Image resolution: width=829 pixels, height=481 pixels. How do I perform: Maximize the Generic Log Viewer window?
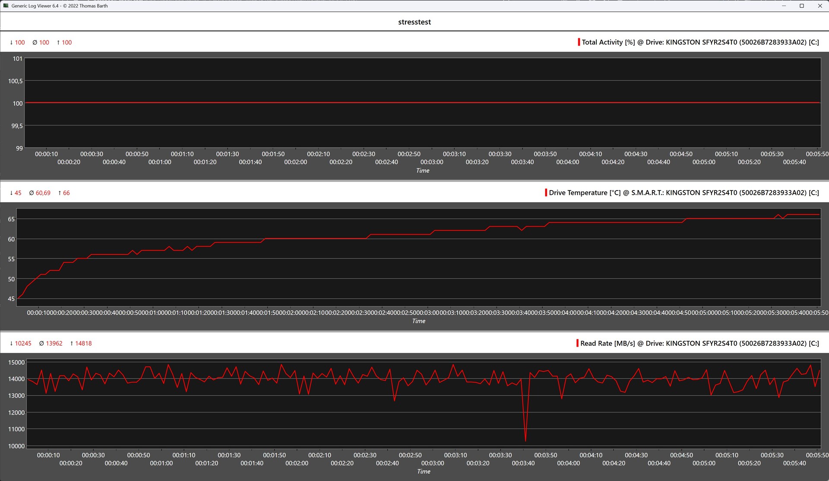click(x=802, y=6)
